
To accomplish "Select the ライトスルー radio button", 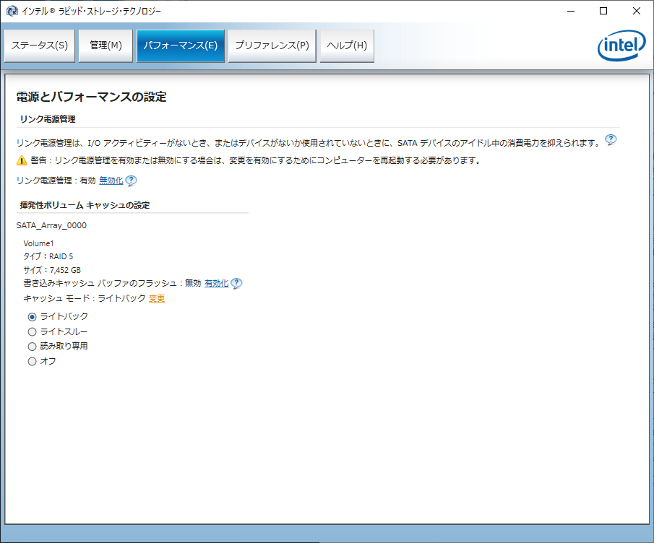I will coord(32,331).
